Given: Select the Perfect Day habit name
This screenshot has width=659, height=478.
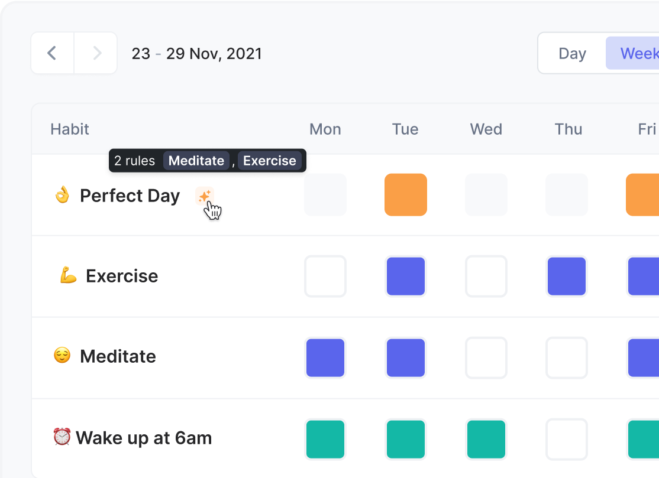Looking at the screenshot, I should pyautogui.click(x=130, y=196).
